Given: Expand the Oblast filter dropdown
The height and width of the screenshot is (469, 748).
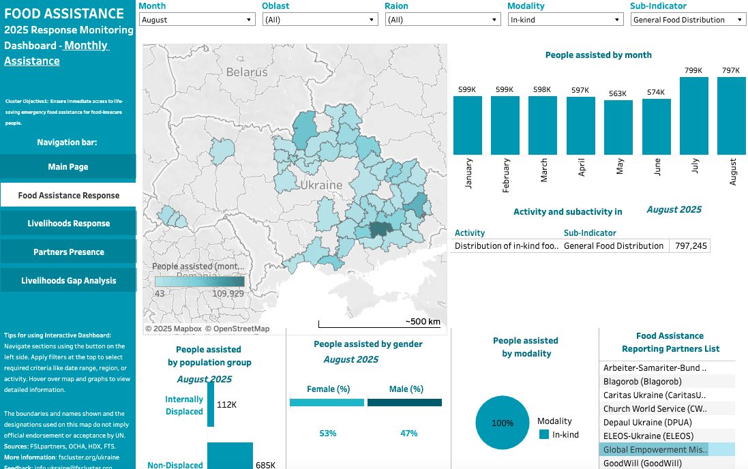Looking at the screenshot, I should click(x=320, y=20).
